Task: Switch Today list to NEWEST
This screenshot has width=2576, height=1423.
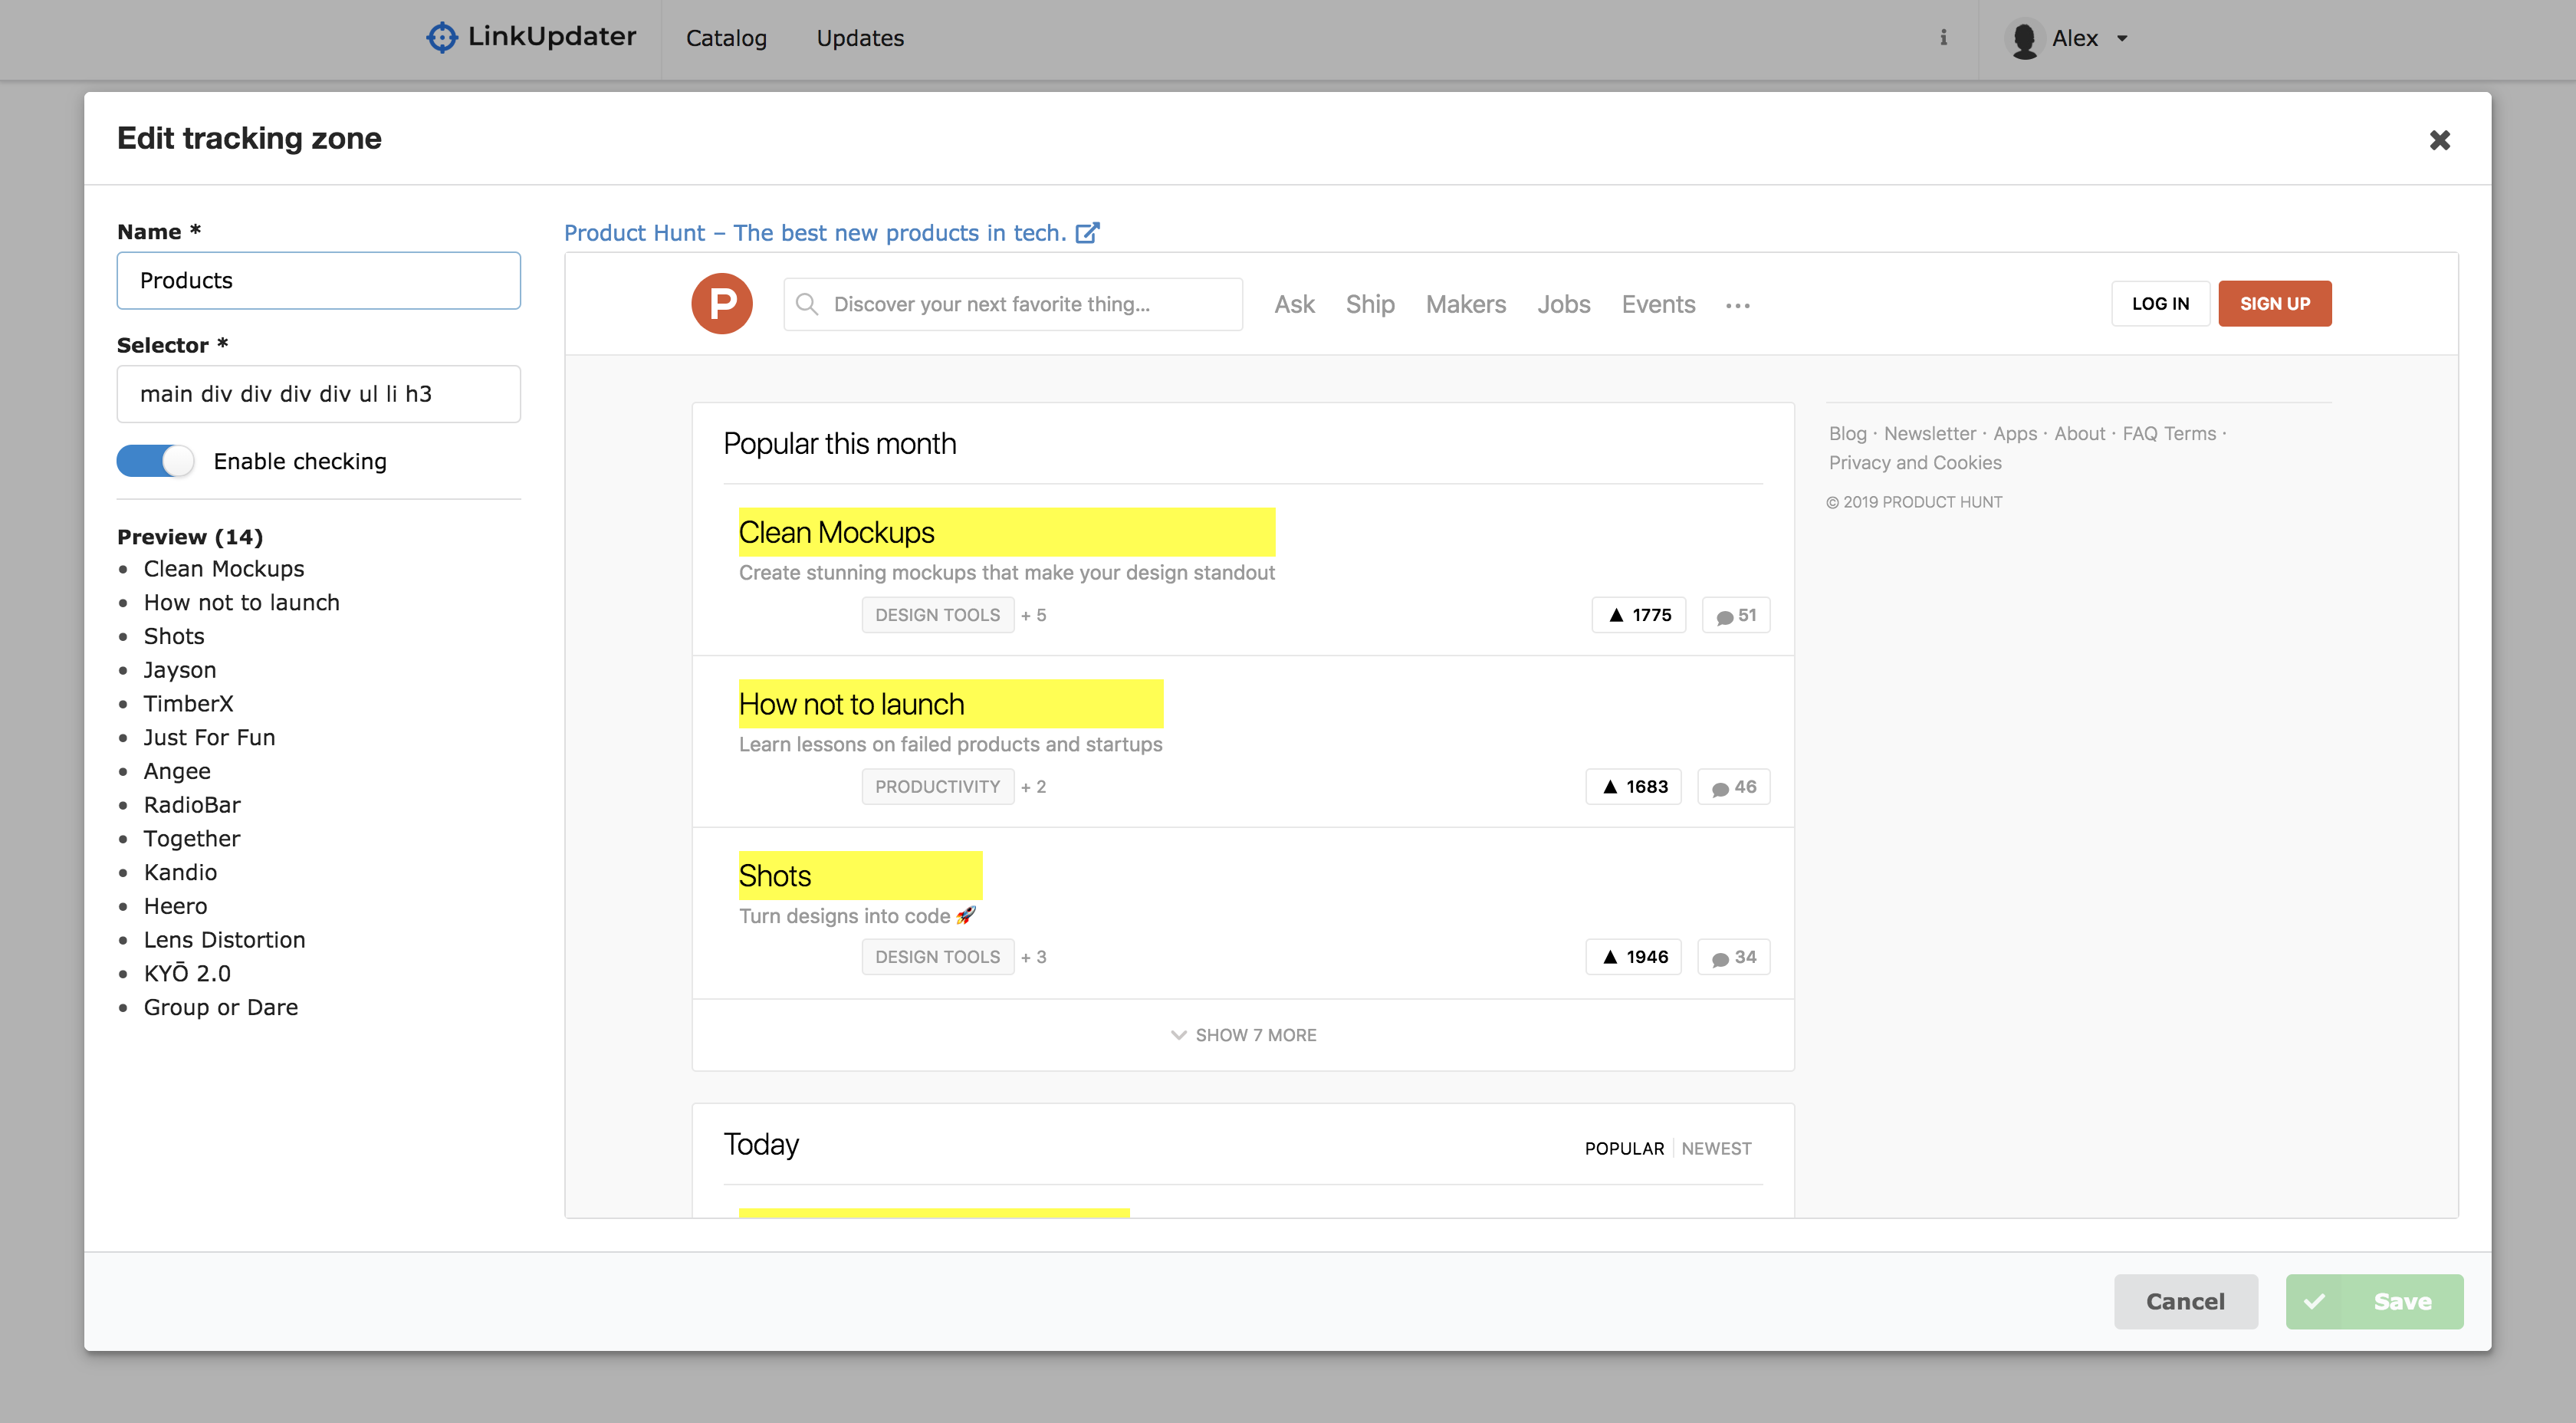Action: click(1716, 1148)
